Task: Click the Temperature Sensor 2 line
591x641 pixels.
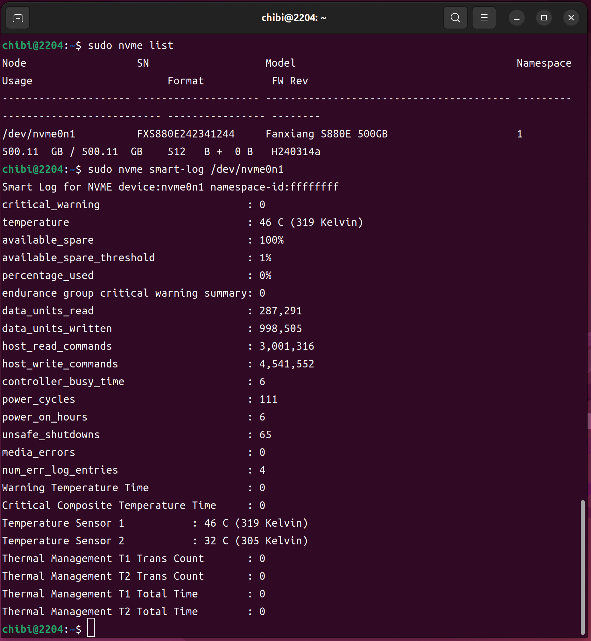Action: pyautogui.click(x=155, y=541)
